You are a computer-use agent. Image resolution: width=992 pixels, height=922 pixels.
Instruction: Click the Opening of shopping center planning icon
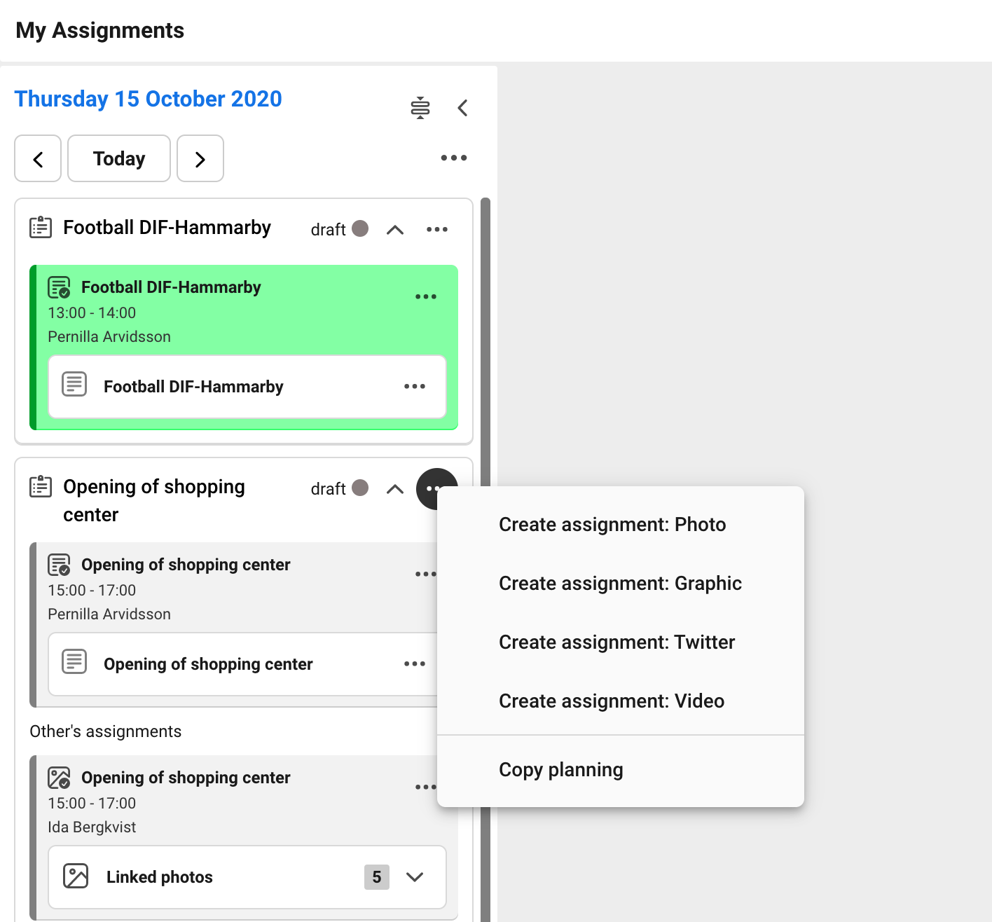(41, 487)
